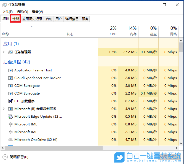
Task: Click the Microsoft (R) 卷影复制服务 icon
Action: (10, 109)
